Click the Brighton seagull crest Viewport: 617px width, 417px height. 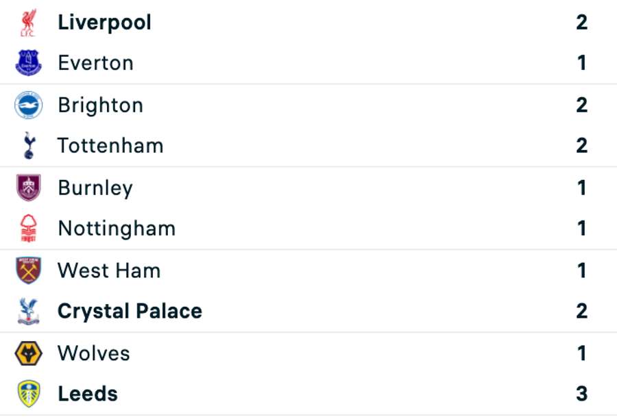coord(27,105)
